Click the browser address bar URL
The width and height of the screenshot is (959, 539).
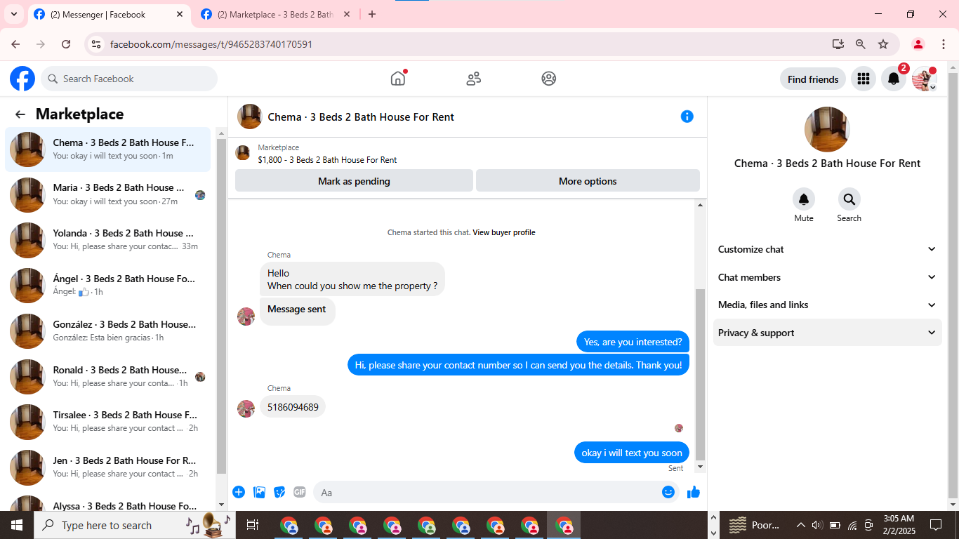pos(211,44)
